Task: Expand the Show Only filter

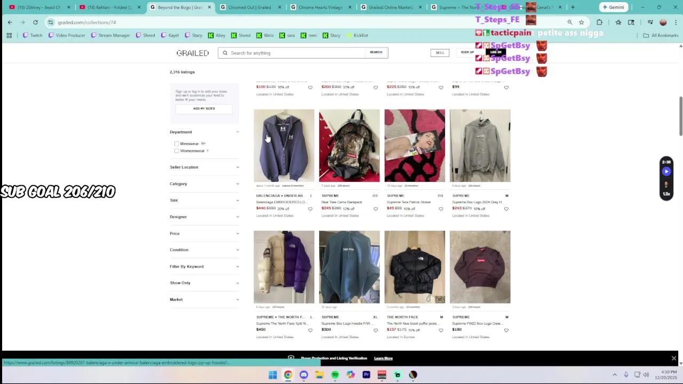Action: pyautogui.click(x=204, y=283)
